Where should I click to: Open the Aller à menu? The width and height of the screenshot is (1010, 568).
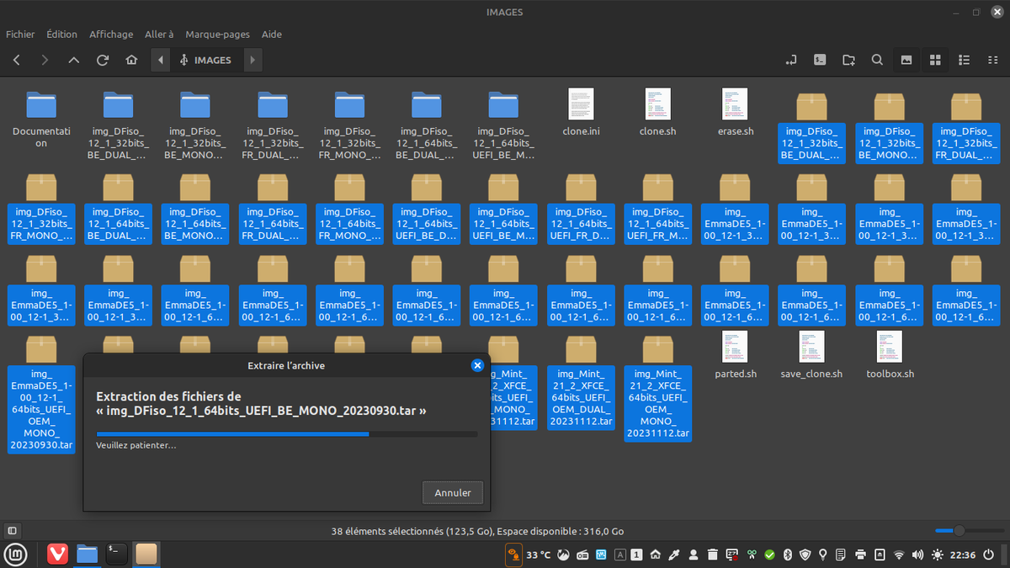click(159, 35)
